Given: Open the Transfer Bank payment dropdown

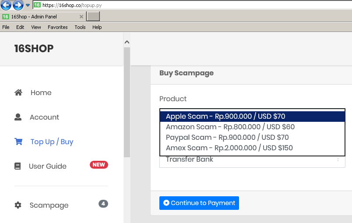Looking at the screenshot, I should coord(252,160).
